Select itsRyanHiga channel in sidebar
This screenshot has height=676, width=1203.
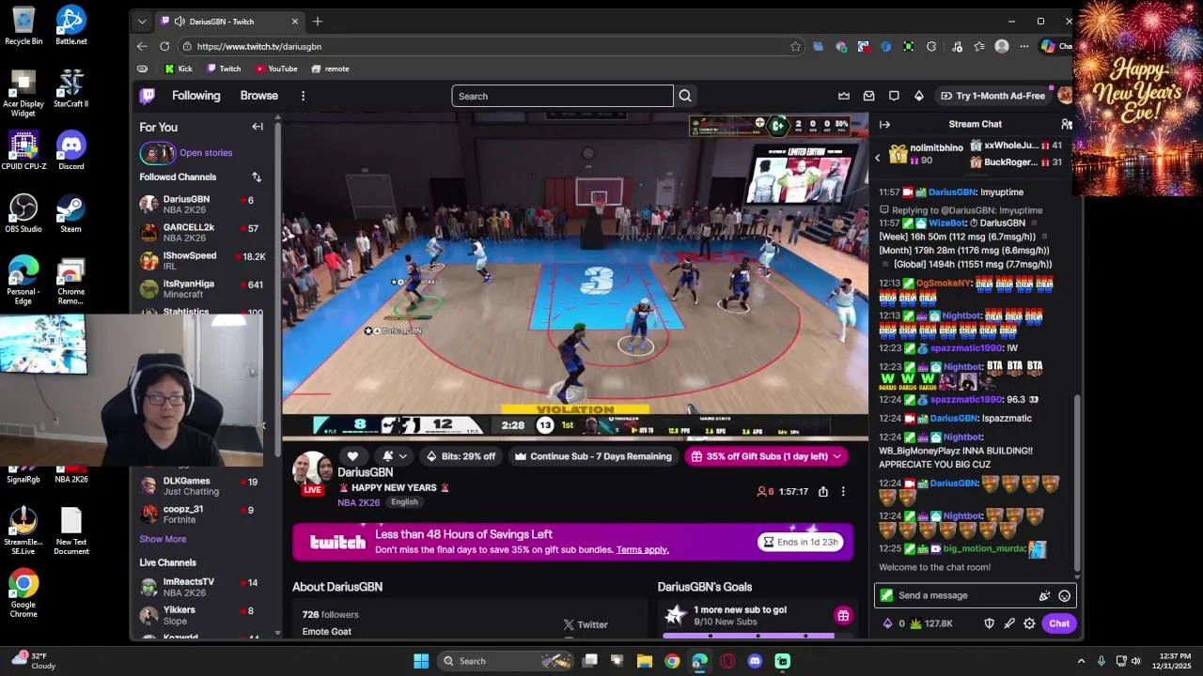(x=202, y=288)
